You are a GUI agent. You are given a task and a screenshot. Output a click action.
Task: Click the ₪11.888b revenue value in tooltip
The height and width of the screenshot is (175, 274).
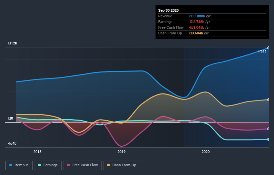[x=197, y=16]
